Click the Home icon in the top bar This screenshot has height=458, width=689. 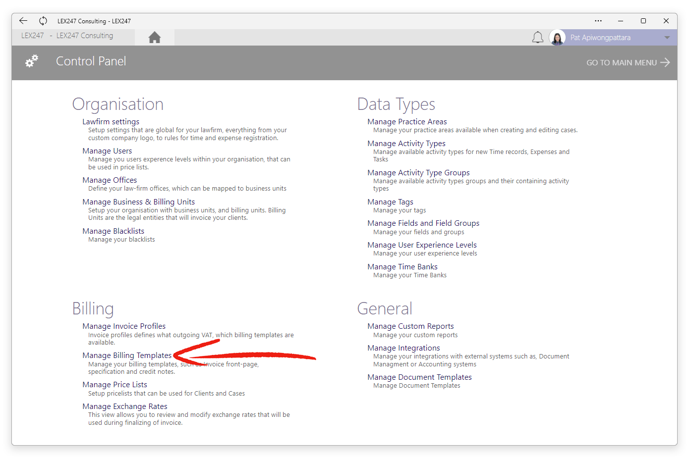coord(155,37)
